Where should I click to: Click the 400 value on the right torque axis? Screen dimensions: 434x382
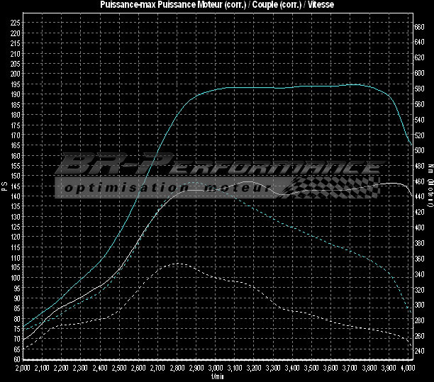pos(419,227)
